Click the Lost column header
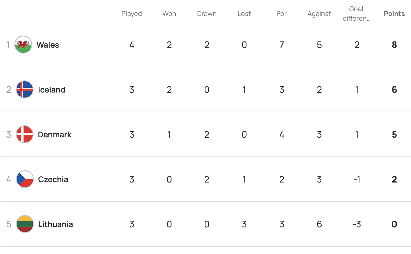 pyautogui.click(x=244, y=14)
